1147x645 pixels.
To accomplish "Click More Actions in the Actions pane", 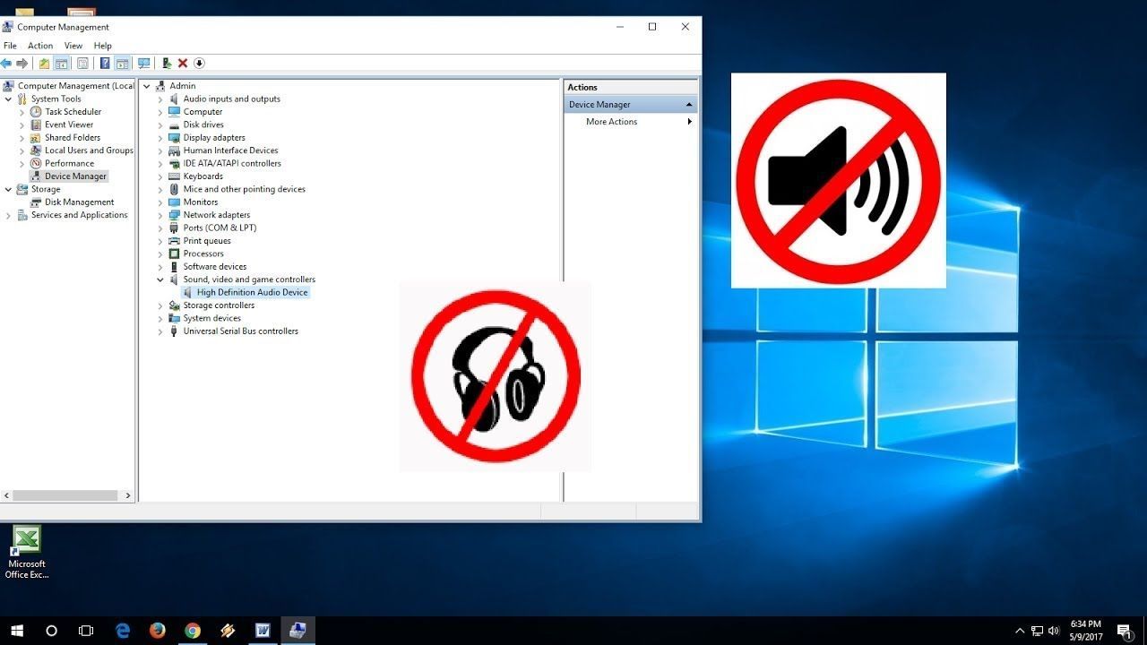I will pos(612,122).
